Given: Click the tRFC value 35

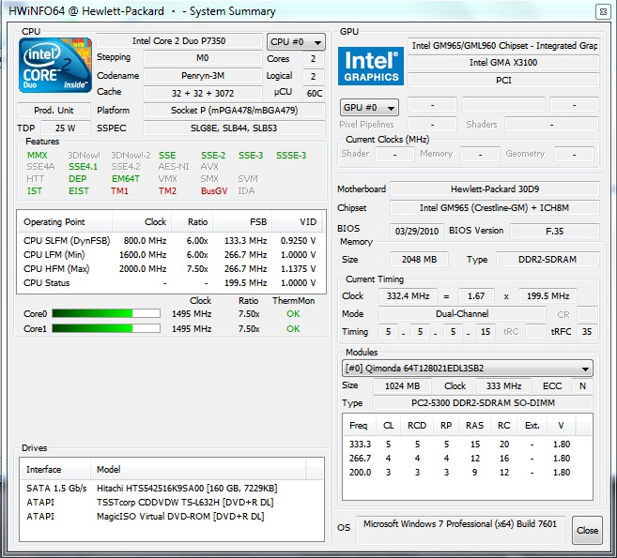Looking at the screenshot, I should click(587, 332).
